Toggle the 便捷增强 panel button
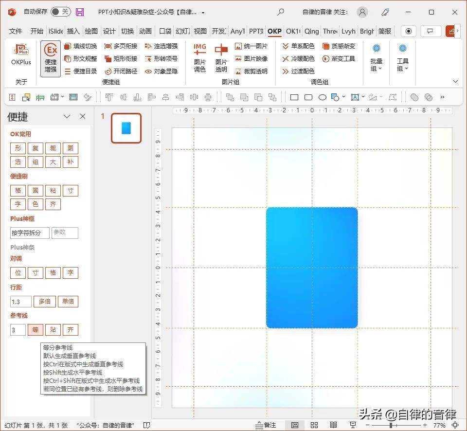The image size is (467, 431). tap(51, 59)
